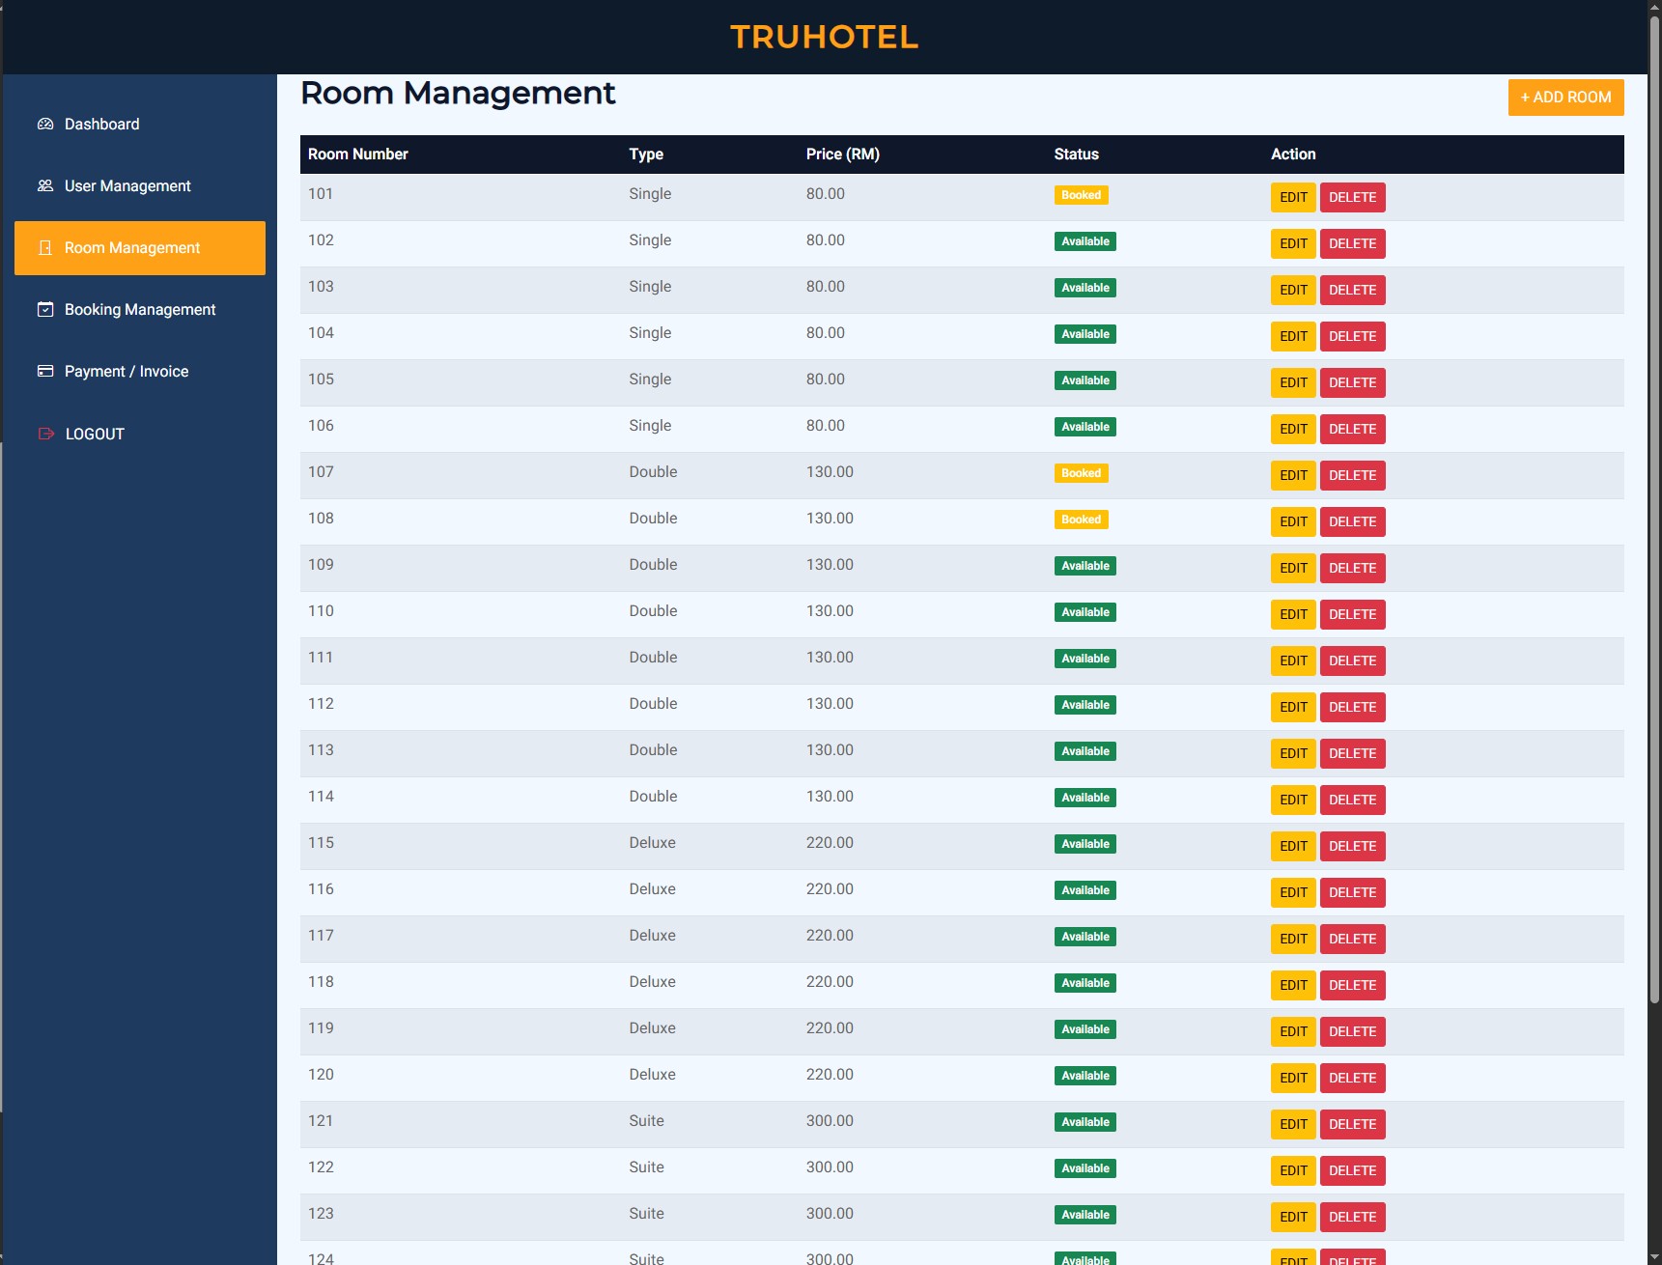This screenshot has height=1265, width=1662.
Task: Open the Dashboard menu item
Action: [101, 125]
